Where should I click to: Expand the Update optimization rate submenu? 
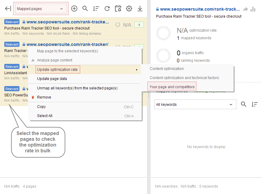pos(84,69)
